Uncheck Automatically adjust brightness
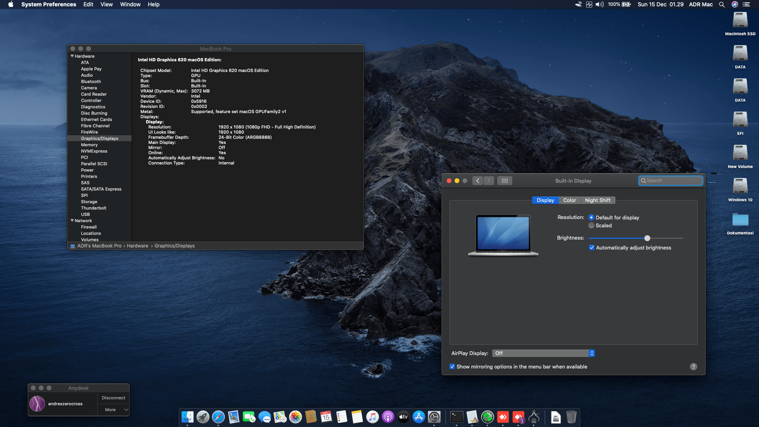Screen dimensions: 759x427 coord(592,248)
